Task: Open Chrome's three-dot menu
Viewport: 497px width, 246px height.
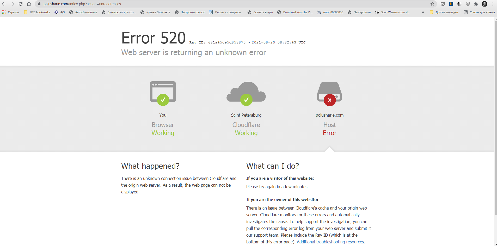Action: [493, 4]
